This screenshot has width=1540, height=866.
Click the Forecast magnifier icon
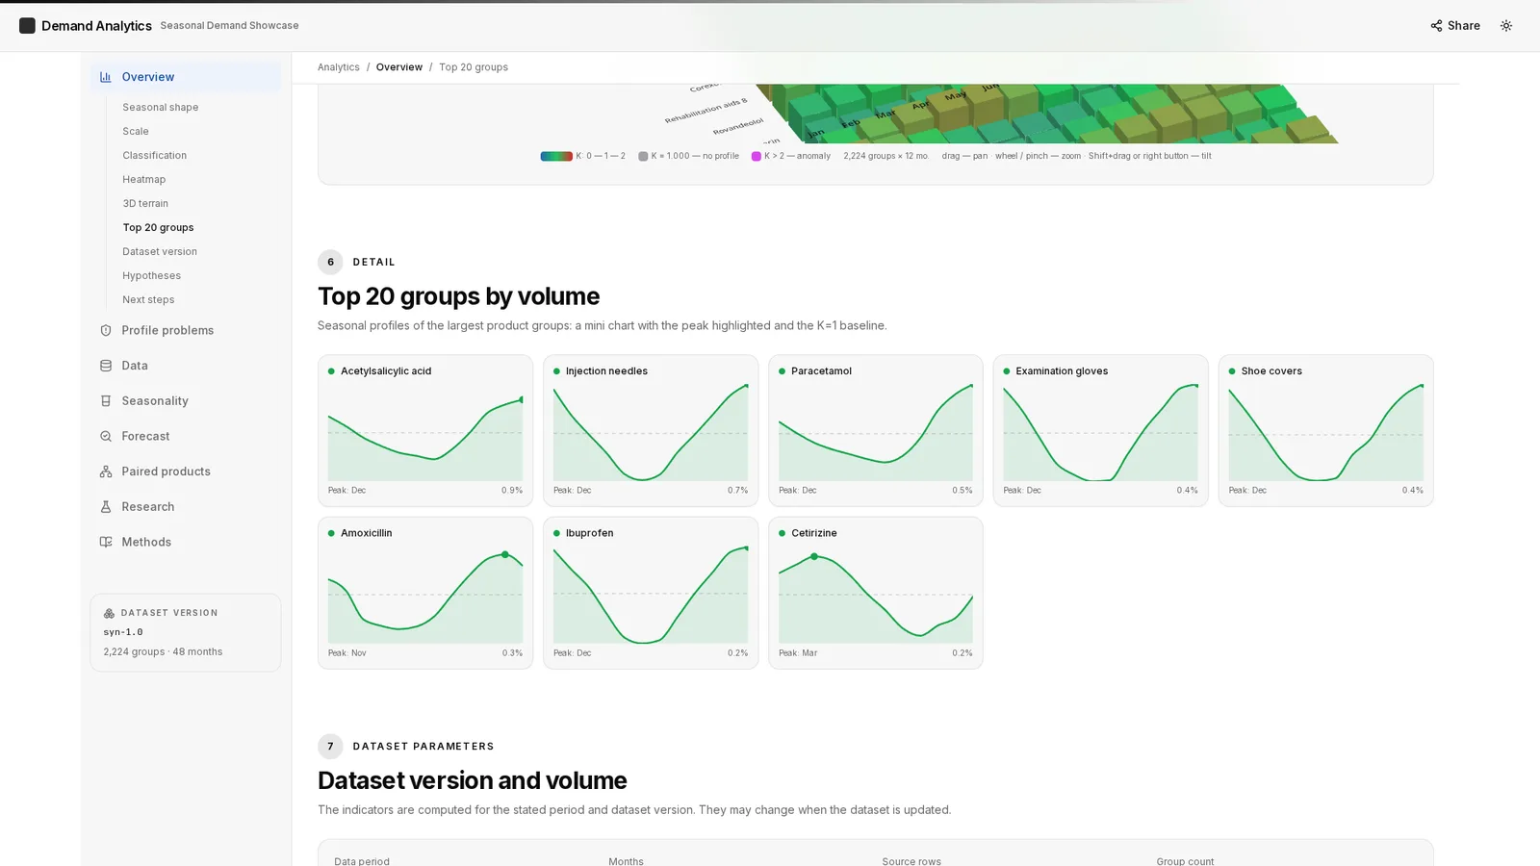point(106,436)
